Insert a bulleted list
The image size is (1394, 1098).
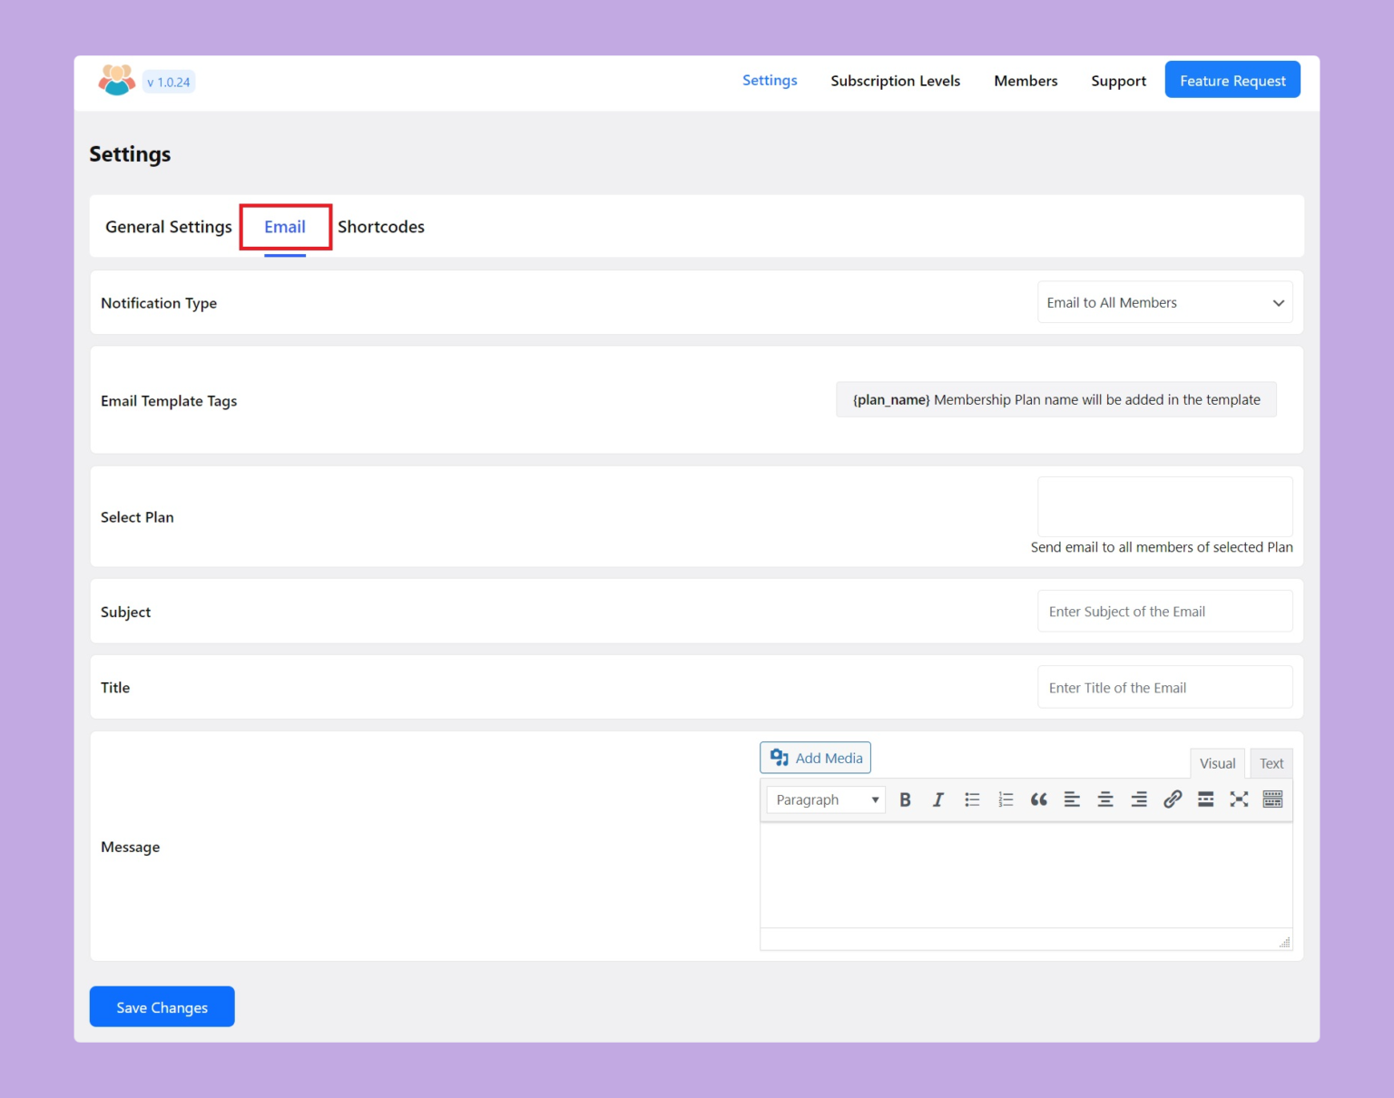pyautogui.click(x=972, y=799)
